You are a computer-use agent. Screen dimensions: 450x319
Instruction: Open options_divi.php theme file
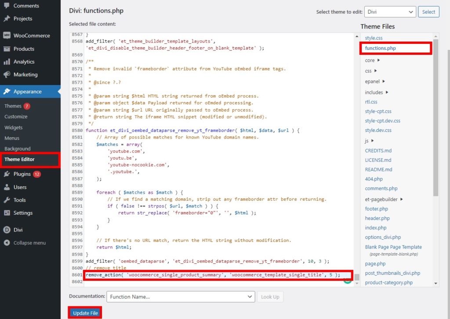click(383, 237)
